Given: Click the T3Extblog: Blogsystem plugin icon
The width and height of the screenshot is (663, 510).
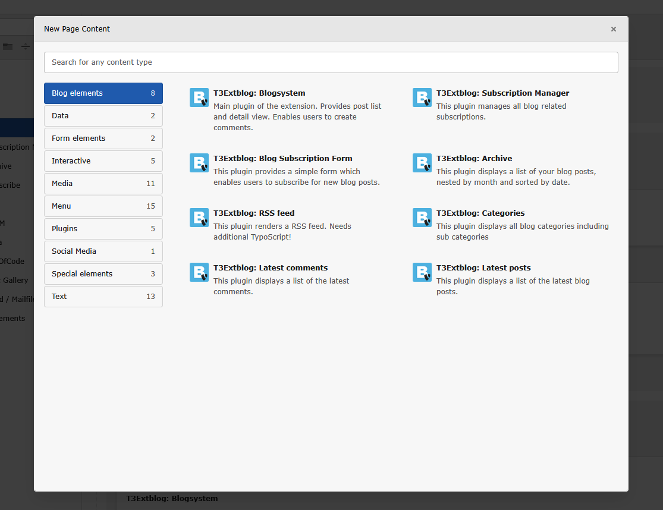Looking at the screenshot, I should click(x=199, y=97).
